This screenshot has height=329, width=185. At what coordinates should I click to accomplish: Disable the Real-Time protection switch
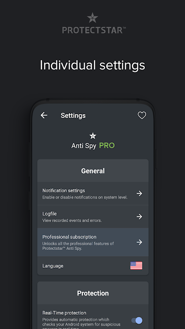click(x=137, y=320)
